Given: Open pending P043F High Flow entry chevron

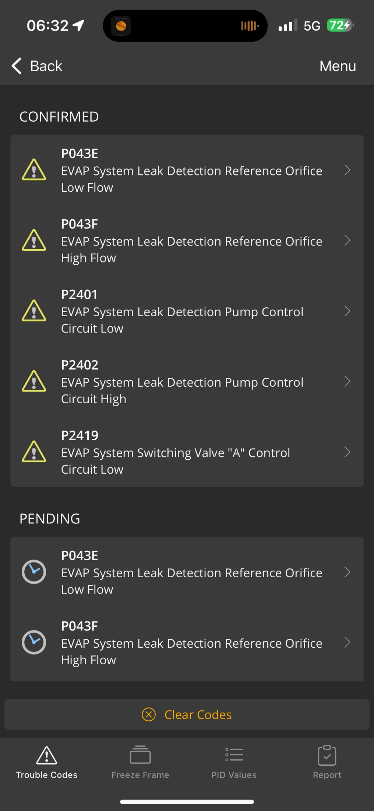Looking at the screenshot, I should pos(347,643).
